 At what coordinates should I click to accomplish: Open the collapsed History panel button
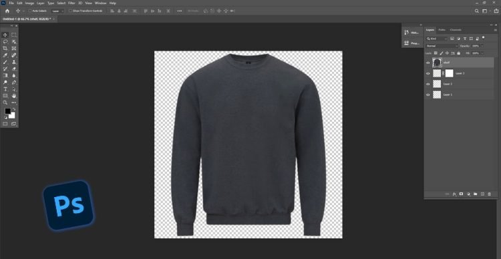pos(411,33)
